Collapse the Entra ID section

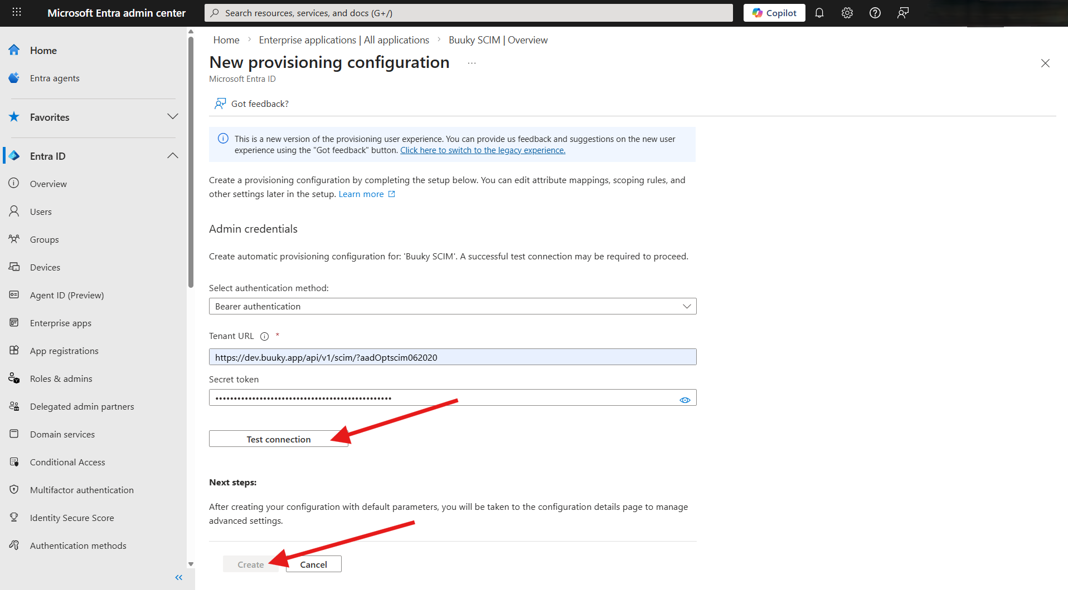(172, 155)
